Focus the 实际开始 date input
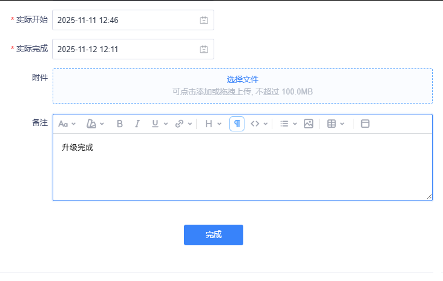 (x=133, y=20)
